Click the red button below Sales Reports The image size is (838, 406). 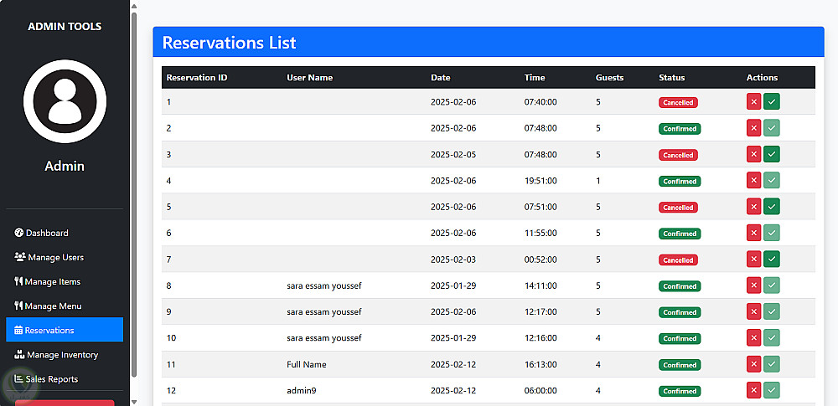pyautogui.click(x=65, y=403)
